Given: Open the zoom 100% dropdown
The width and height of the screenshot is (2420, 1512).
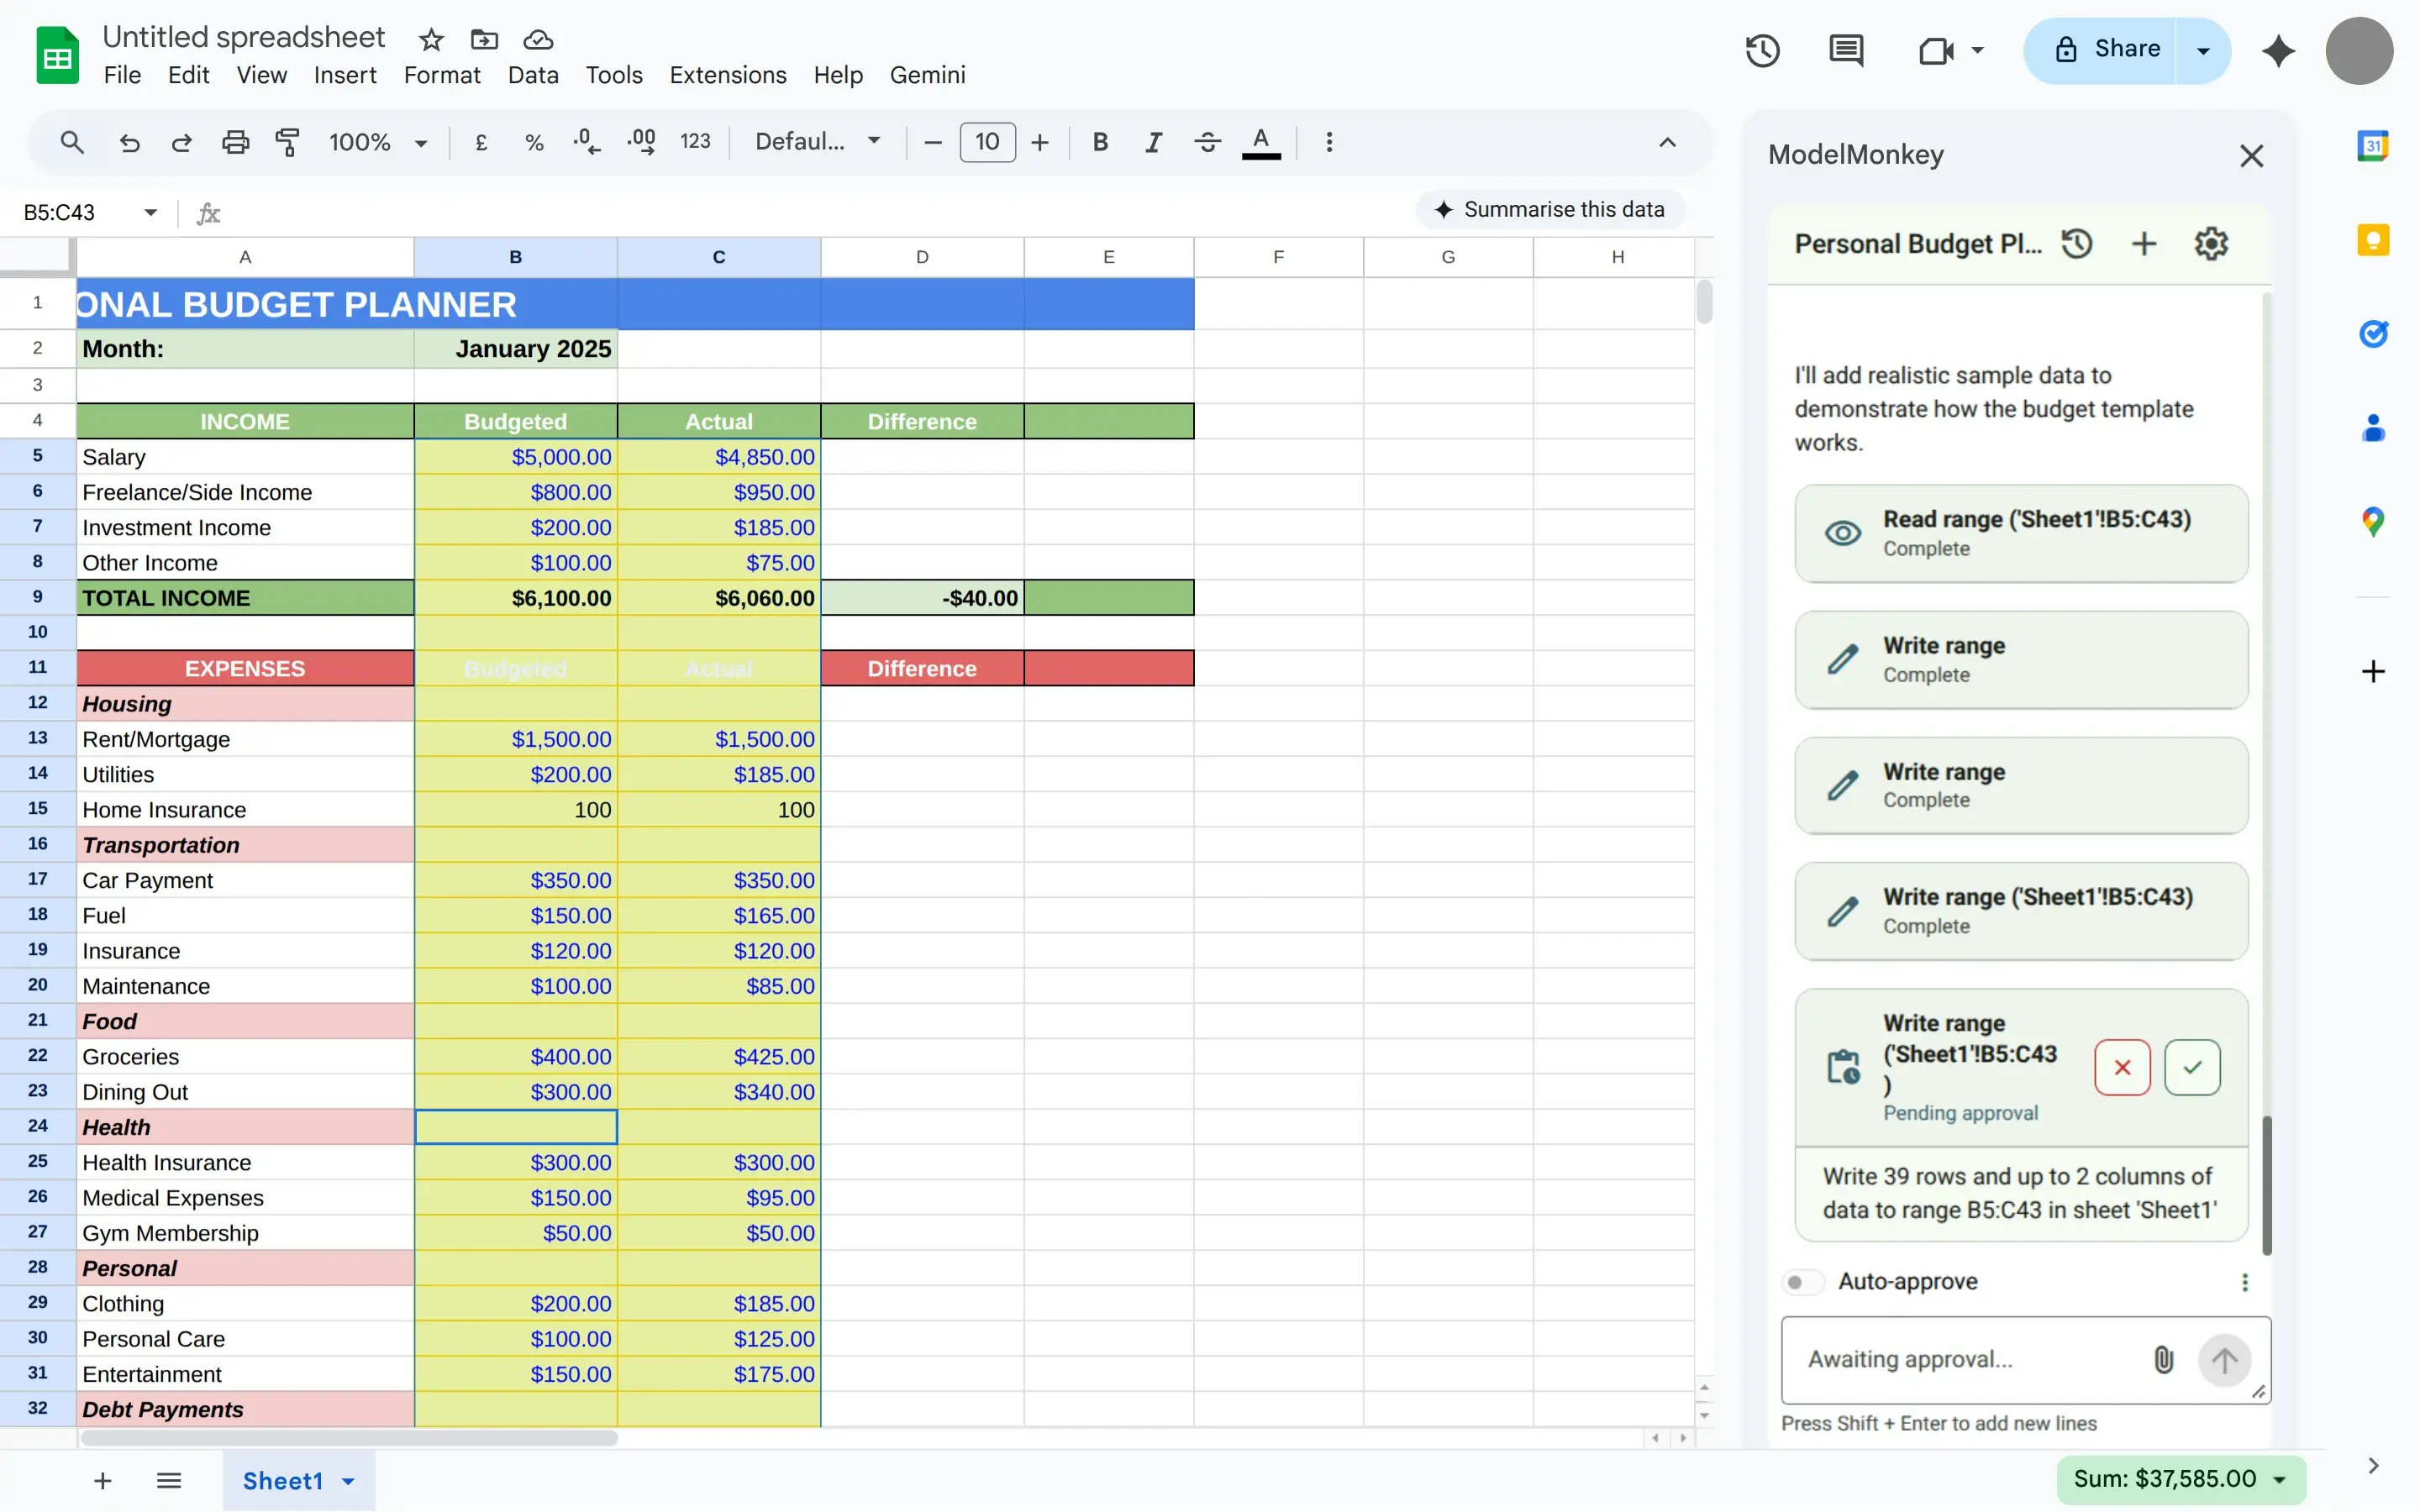Looking at the screenshot, I should pyautogui.click(x=378, y=142).
